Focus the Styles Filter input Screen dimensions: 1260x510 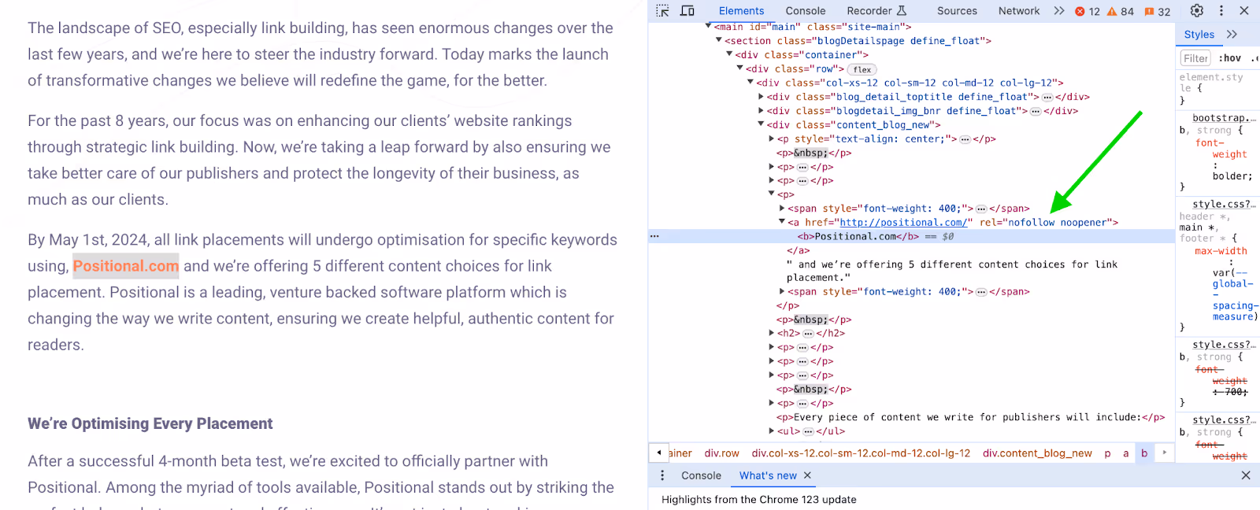[1195, 58]
